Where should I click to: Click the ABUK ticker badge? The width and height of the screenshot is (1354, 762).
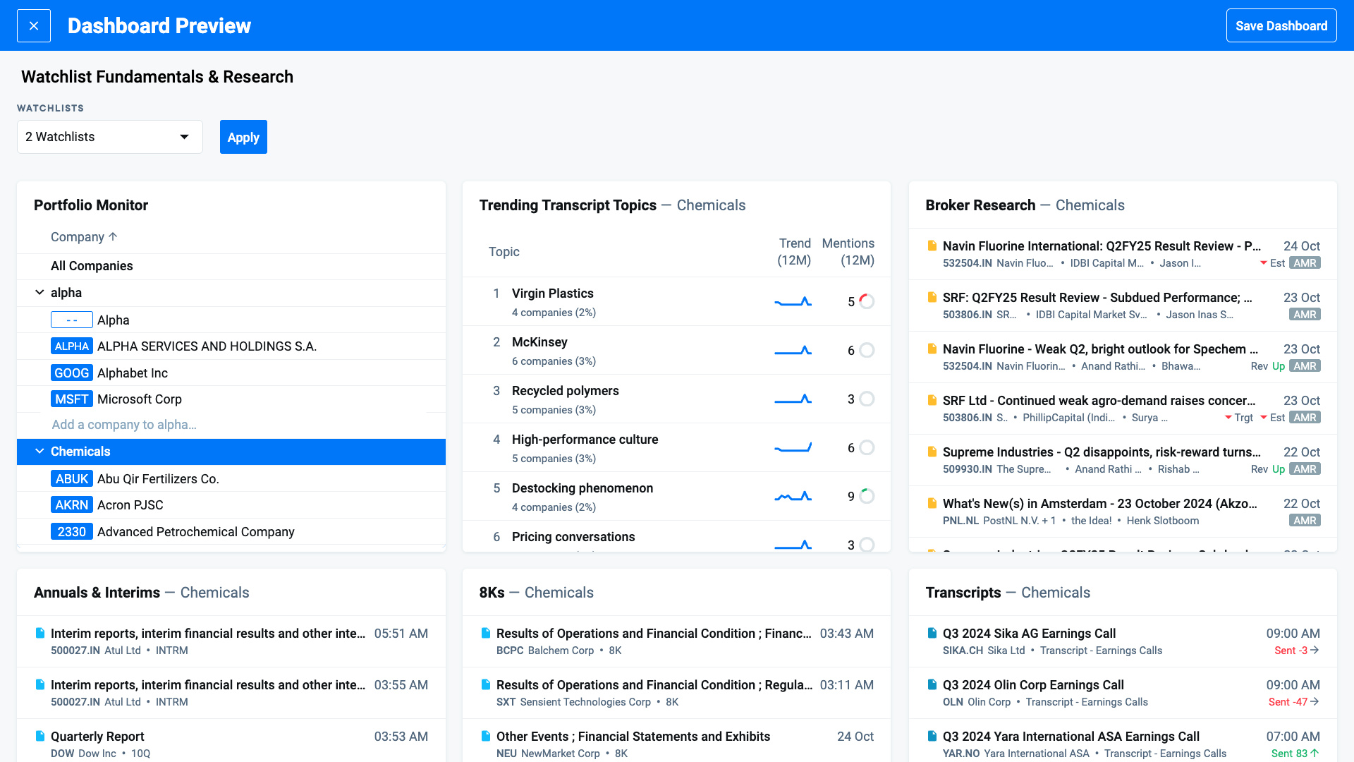click(x=72, y=479)
